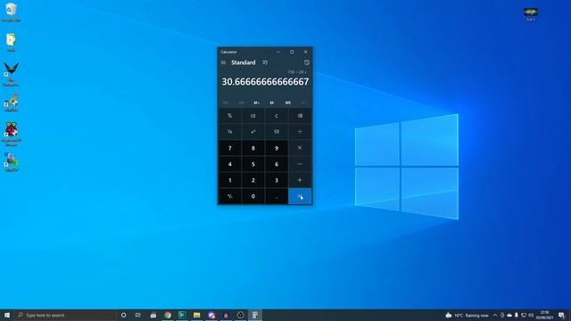Viewport: 571px width, 321px height.
Task: Click digit 7 on keypad
Action: [230, 148]
